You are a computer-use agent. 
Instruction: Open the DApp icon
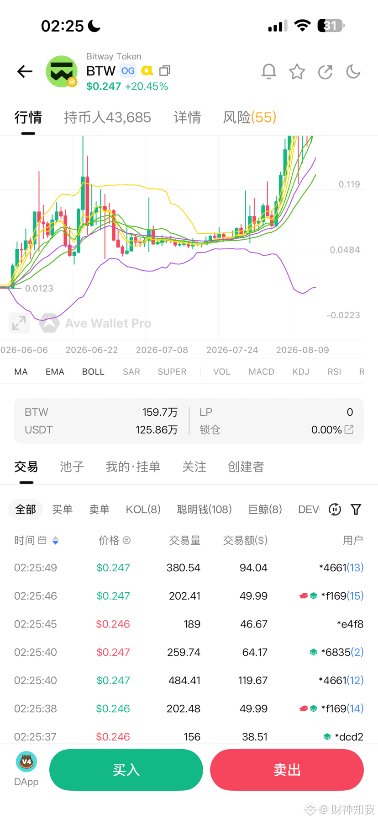coord(26,768)
